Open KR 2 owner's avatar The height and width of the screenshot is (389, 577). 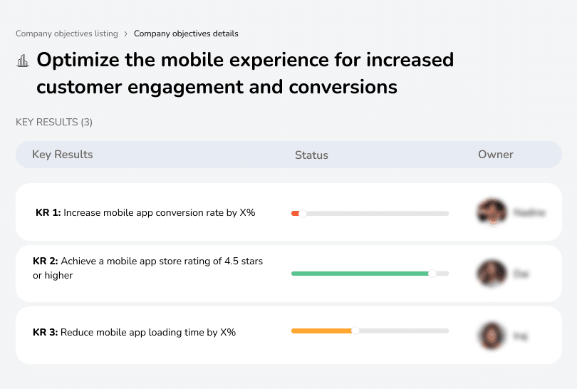492,273
